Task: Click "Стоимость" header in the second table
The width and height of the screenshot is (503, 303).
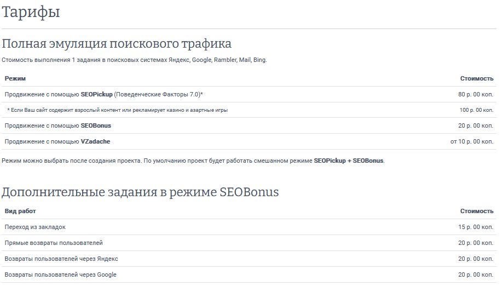Action: [x=476, y=211]
